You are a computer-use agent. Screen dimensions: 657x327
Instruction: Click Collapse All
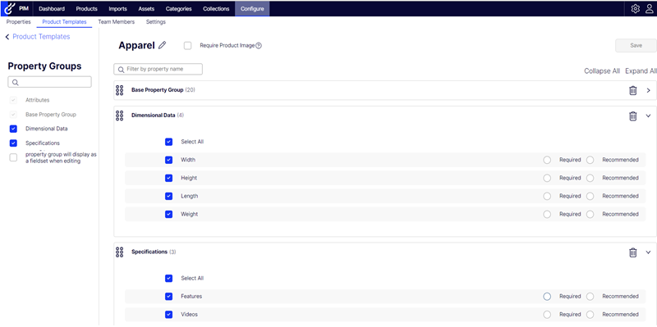click(602, 71)
